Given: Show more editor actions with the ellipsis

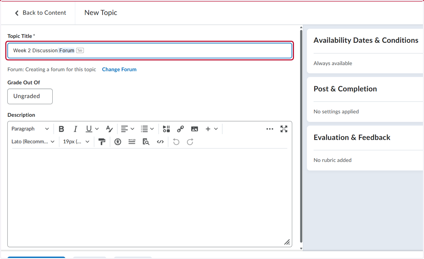Looking at the screenshot, I should pos(270,129).
